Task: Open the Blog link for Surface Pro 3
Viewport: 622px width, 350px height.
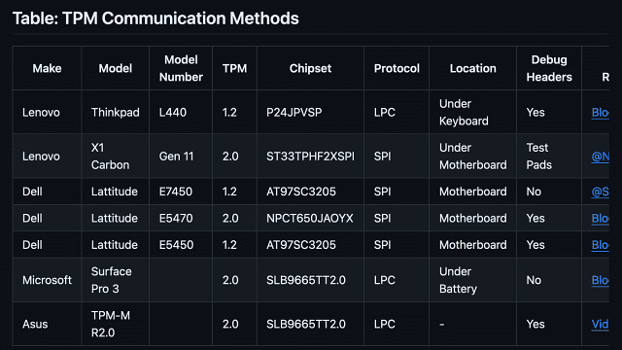Action: (x=601, y=280)
